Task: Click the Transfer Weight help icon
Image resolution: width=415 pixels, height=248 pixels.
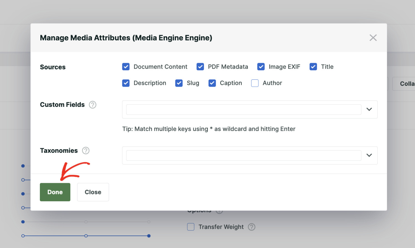Action: pyautogui.click(x=251, y=227)
